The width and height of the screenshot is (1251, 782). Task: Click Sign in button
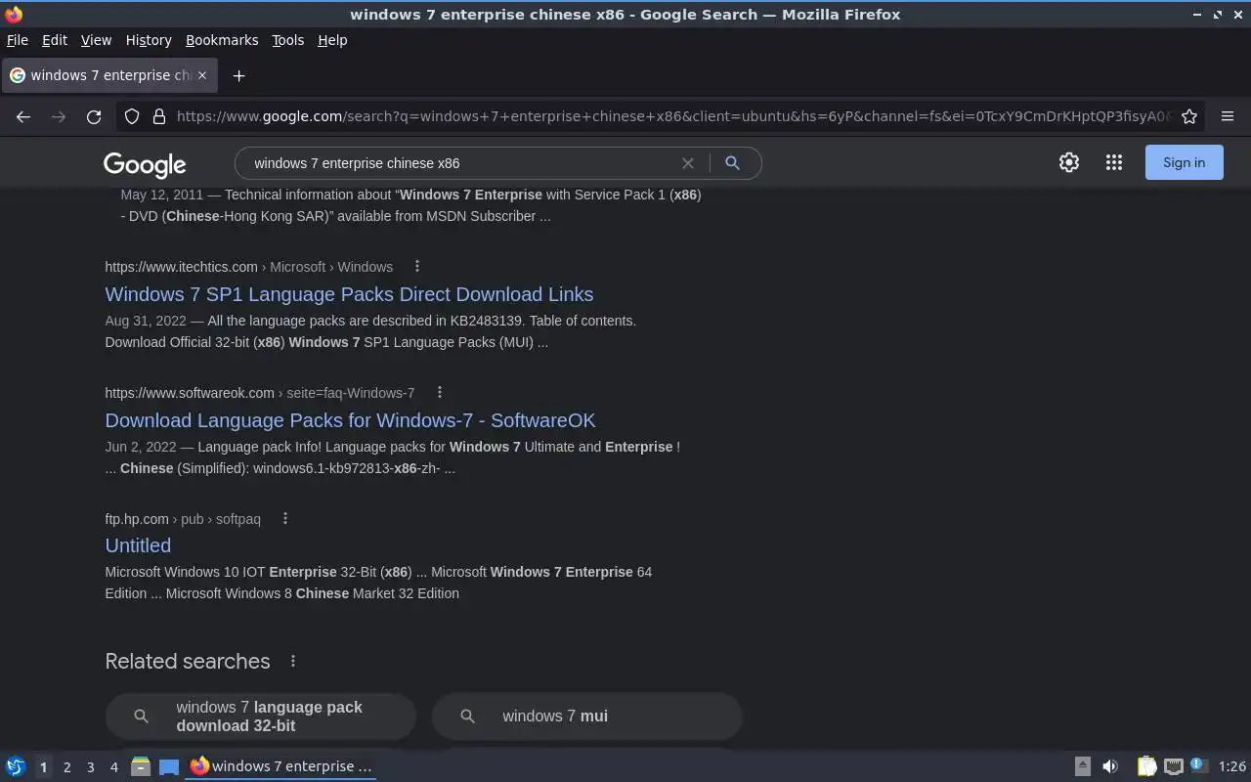1184,162
